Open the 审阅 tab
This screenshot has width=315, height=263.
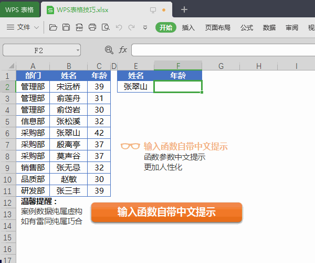[x=292, y=27]
